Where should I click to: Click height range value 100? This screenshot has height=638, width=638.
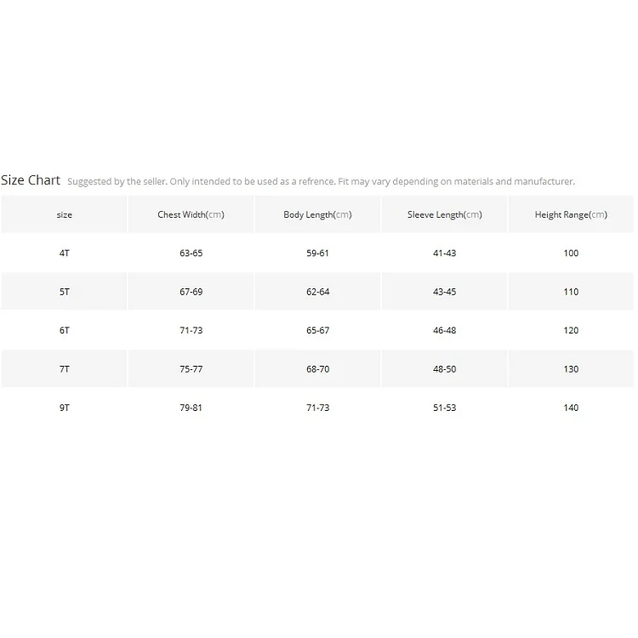point(571,253)
